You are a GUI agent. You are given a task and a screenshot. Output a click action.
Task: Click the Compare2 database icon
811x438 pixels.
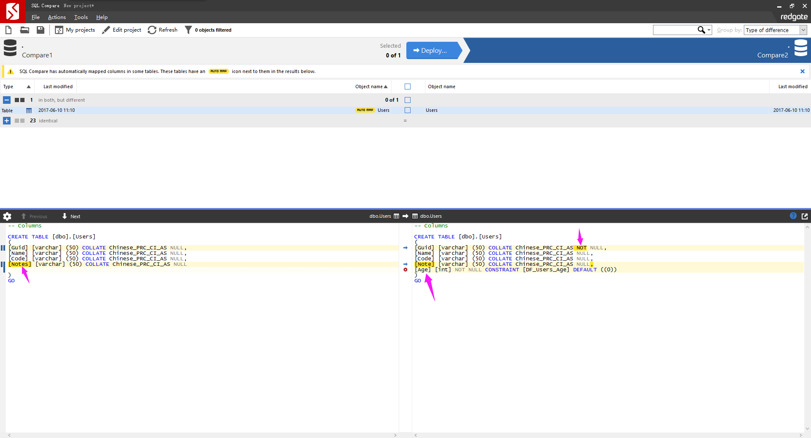pyautogui.click(x=801, y=48)
